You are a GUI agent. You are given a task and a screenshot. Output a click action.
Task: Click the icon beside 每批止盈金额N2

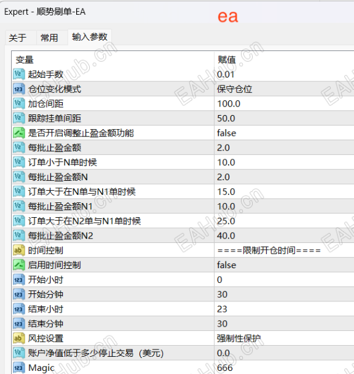point(19,236)
